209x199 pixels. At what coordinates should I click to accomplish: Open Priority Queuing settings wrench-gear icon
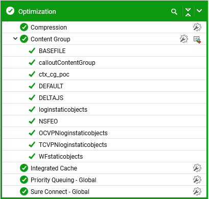[x=197, y=180]
